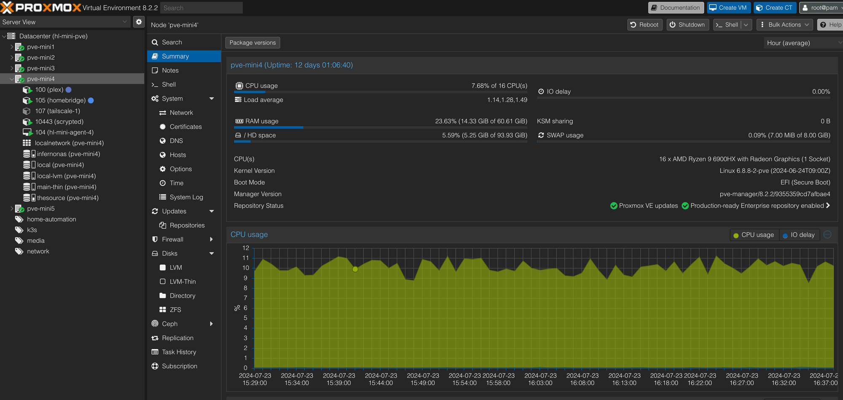Click the Subscription lifebuoy icon

[155, 366]
